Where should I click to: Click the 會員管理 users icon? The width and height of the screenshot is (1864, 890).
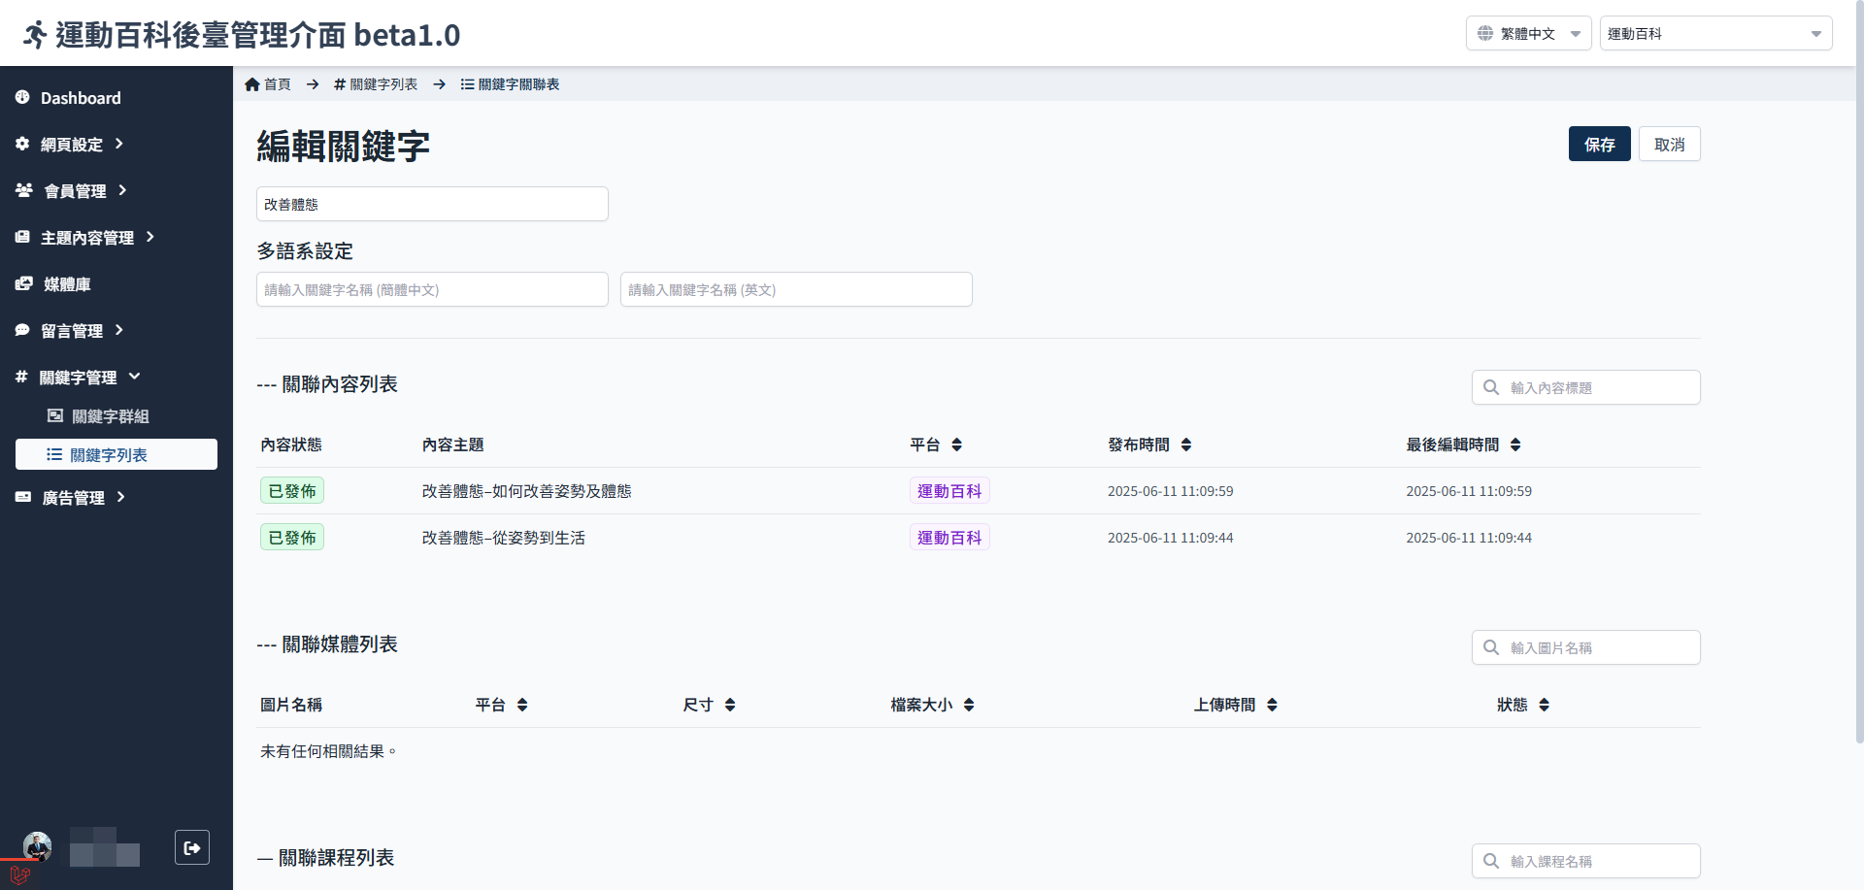click(x=24, y=190)
